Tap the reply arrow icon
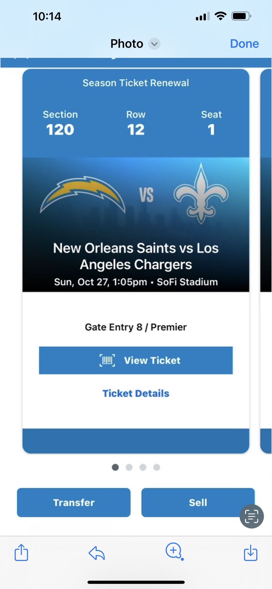The height and width of the screenshot is (589, 272). coord(97,553)
